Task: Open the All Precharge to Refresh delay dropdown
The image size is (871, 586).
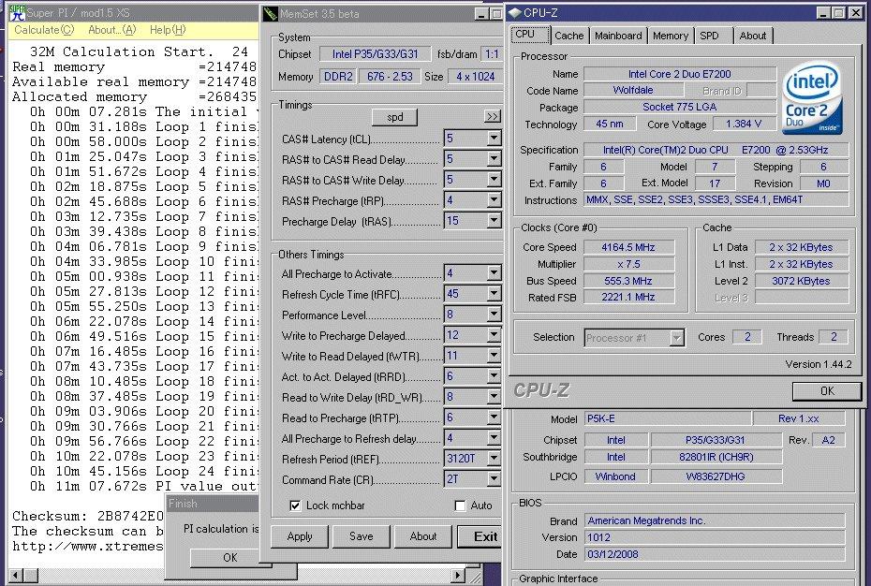Action: (x=494, y=438)
